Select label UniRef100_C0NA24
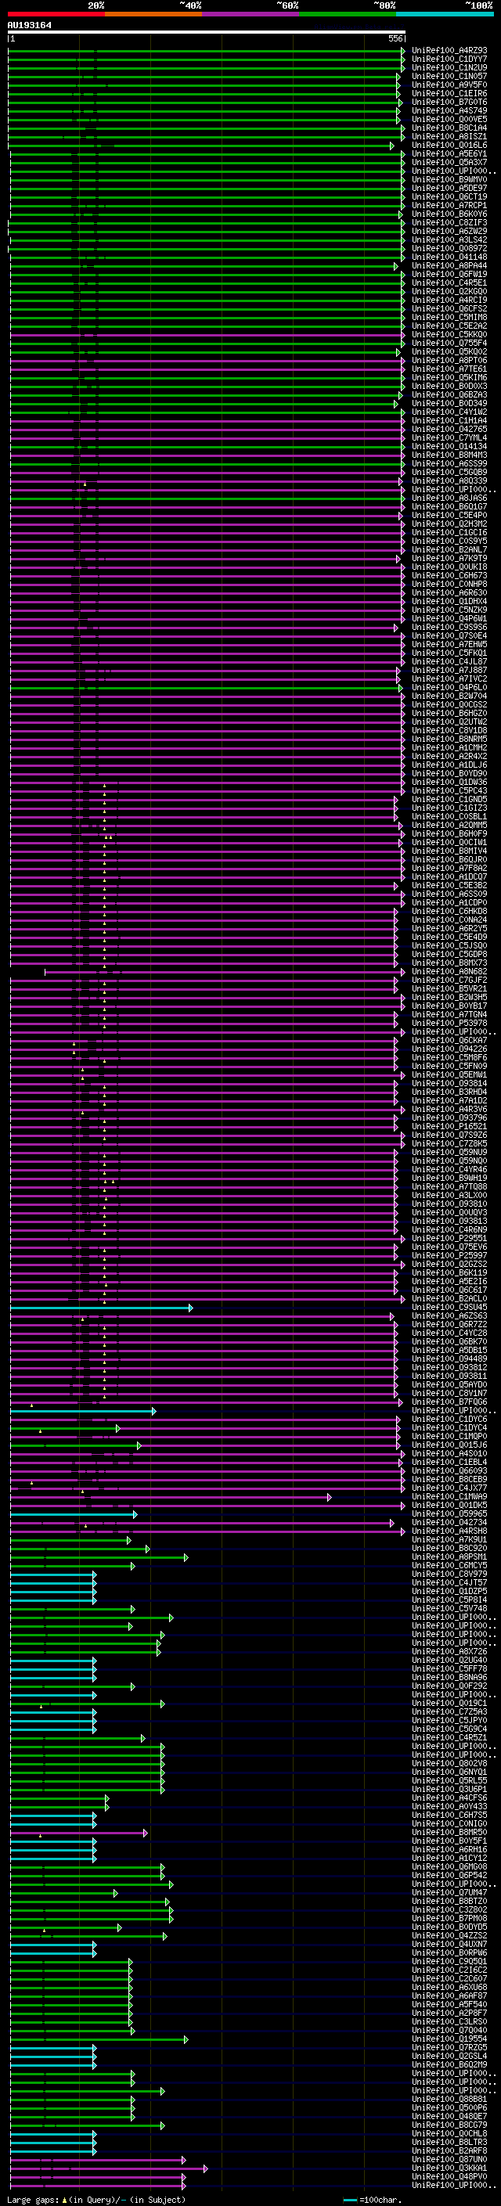 (x=449, y=919)
